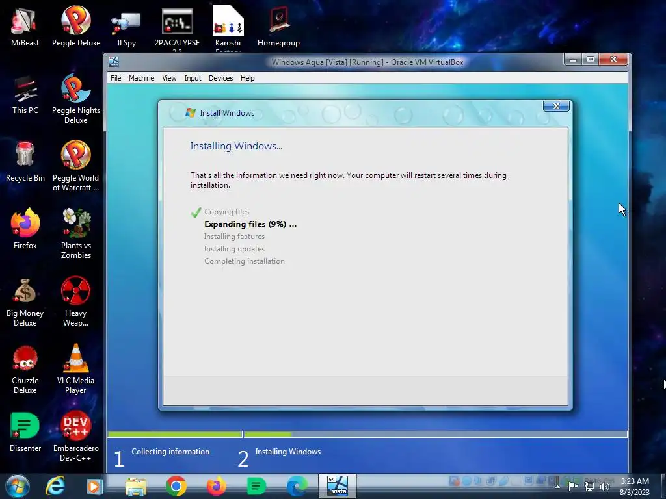Click the 'Completing installation' step text
The image size is (666, 499).
coord(245,261)
